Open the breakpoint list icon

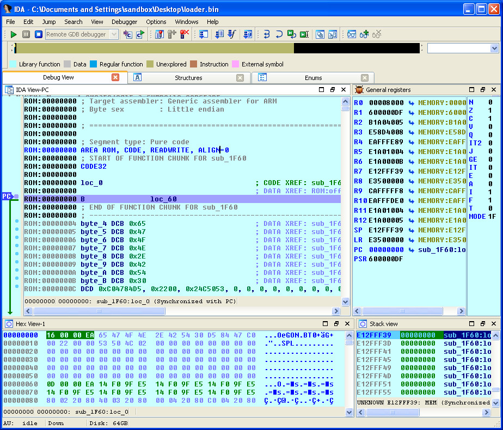coord(159,34)
